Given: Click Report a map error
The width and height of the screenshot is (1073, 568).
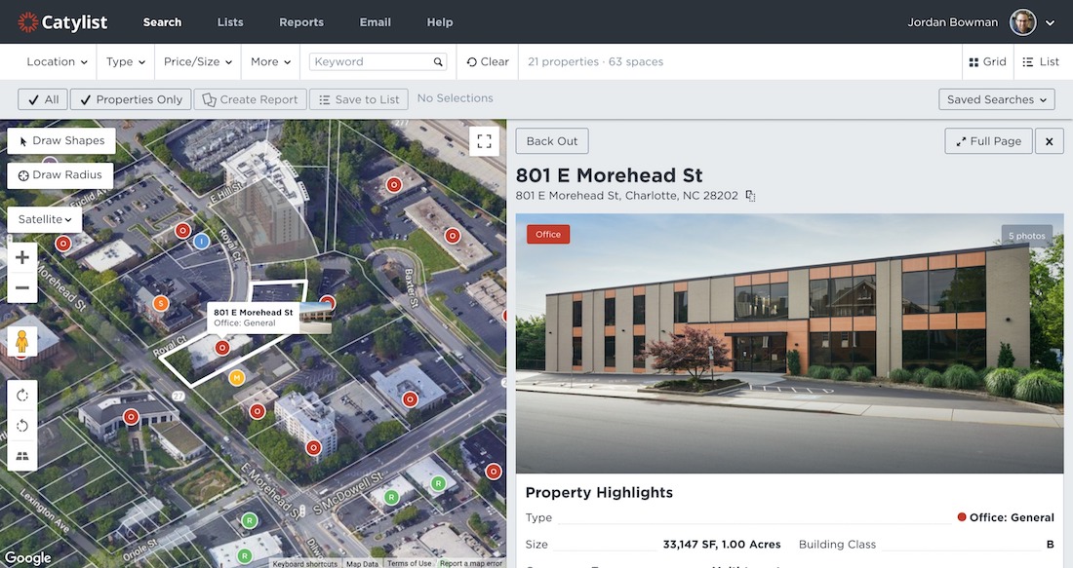Looking at the screenshot, I should [x=471, y=564].
